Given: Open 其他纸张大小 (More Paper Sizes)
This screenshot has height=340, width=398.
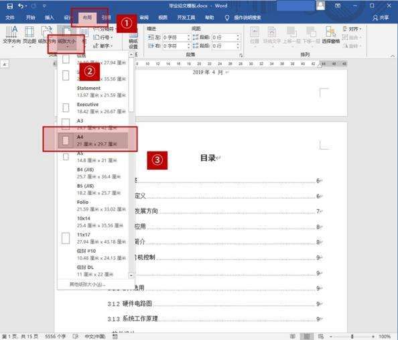Looking at the screenshot, I should point(87,284).
